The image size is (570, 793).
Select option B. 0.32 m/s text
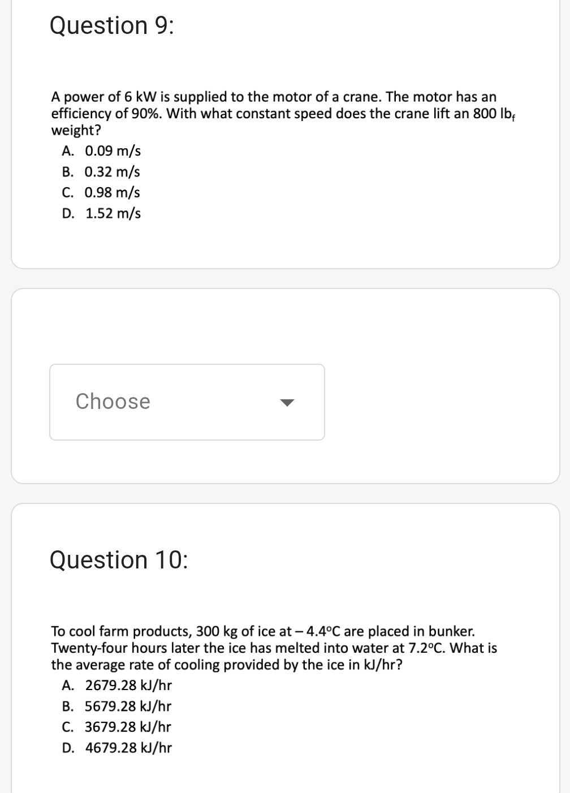tap(101, 172)
